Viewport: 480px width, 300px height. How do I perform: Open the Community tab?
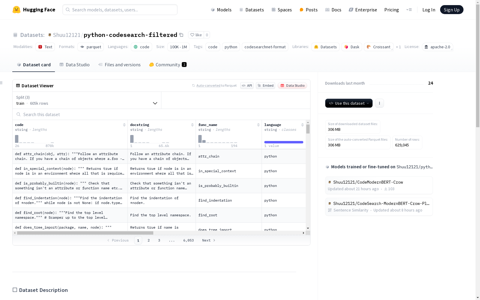pos(168,64)
